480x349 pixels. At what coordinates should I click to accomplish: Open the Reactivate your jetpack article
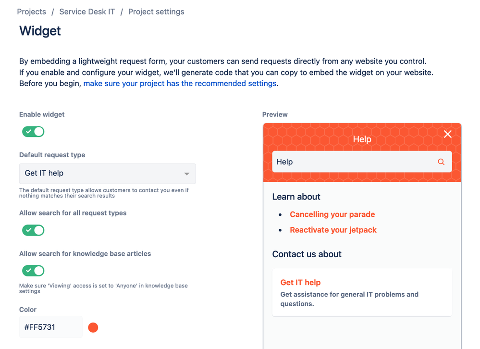point(333,230)
